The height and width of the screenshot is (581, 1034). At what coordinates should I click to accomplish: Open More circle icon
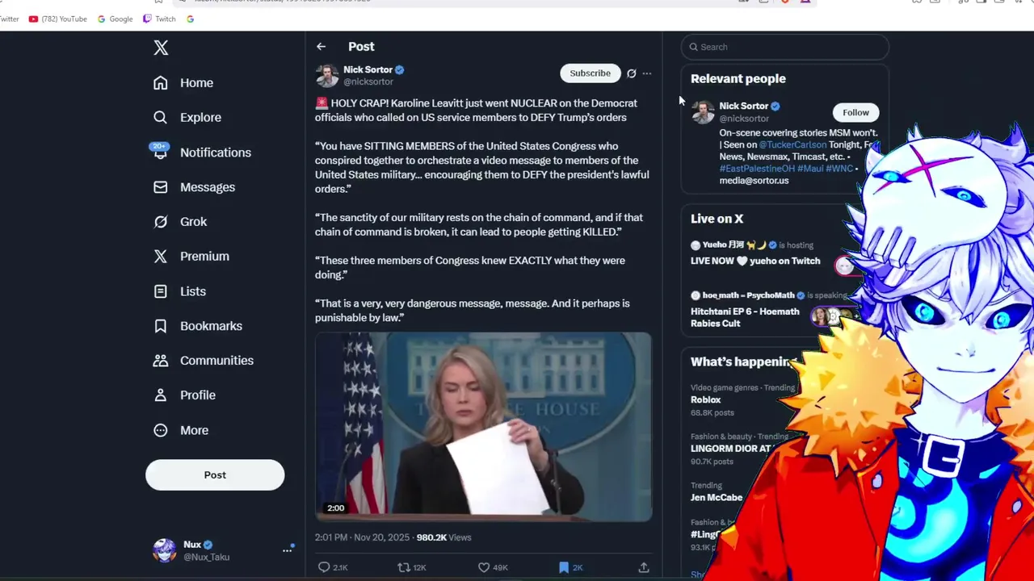click(161, 430)
